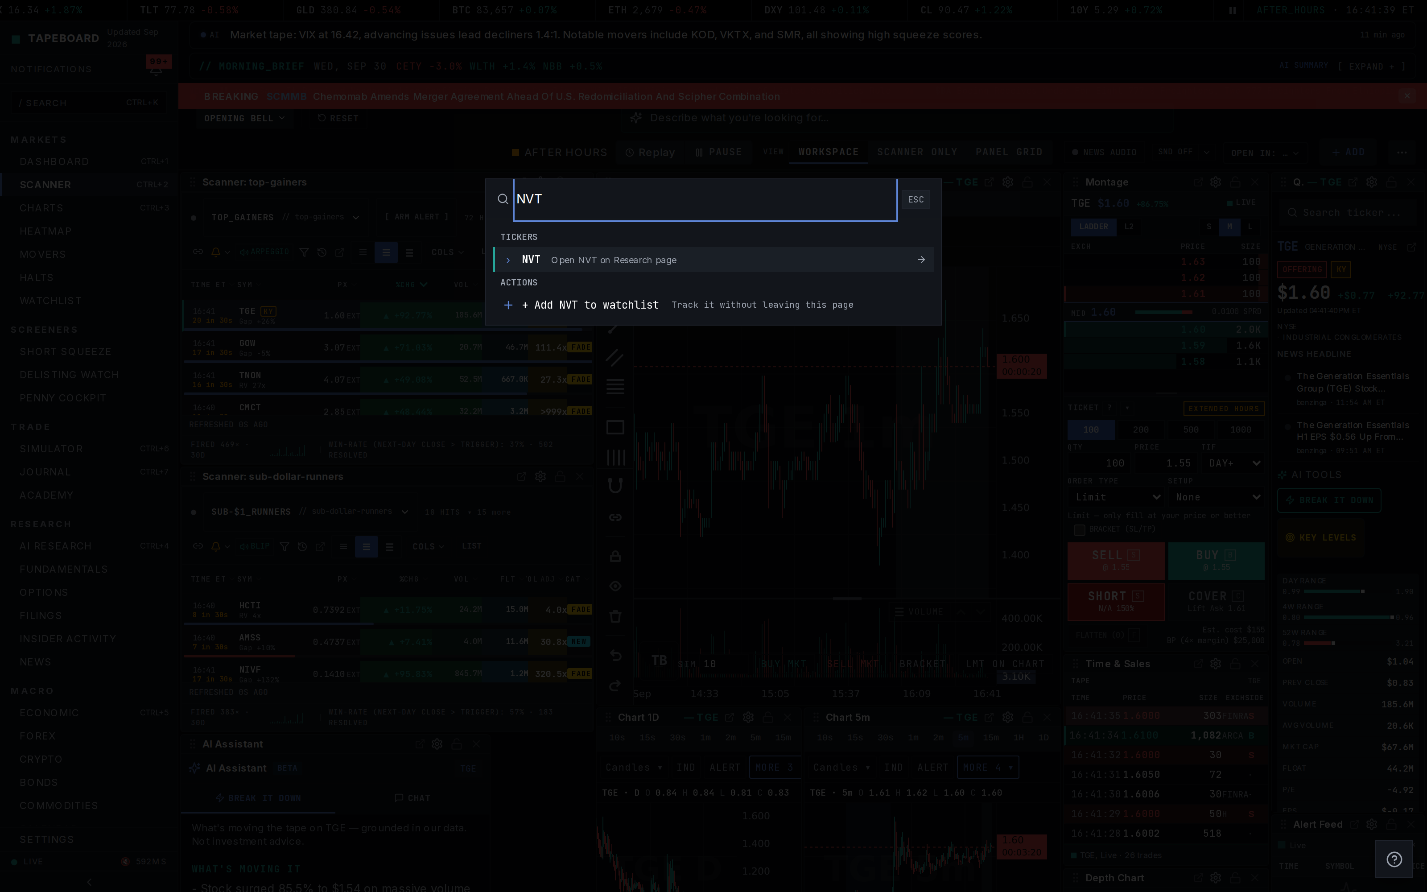Screen dimensions: 1427x892
Task: Open TGE company page external link icon
Action: tap(1412, 247)
